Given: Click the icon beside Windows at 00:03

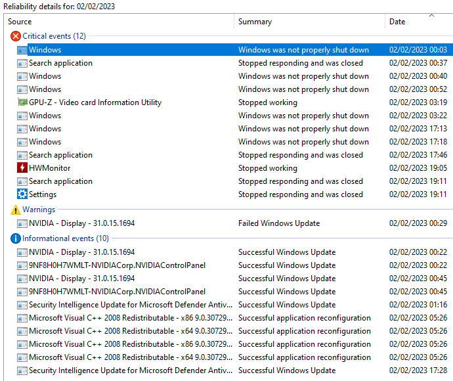Looking at the screenshot, I should point(22,50).
